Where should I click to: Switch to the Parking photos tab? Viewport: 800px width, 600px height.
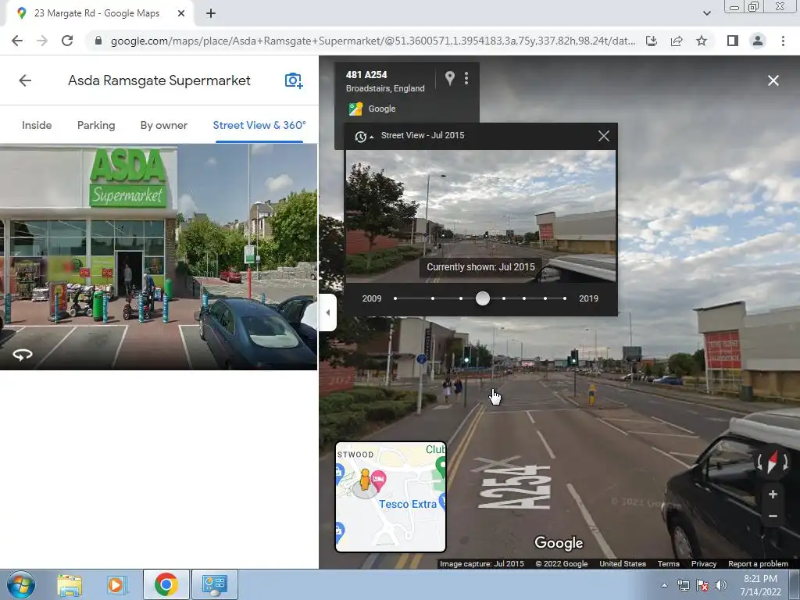[x=96, y=126]
